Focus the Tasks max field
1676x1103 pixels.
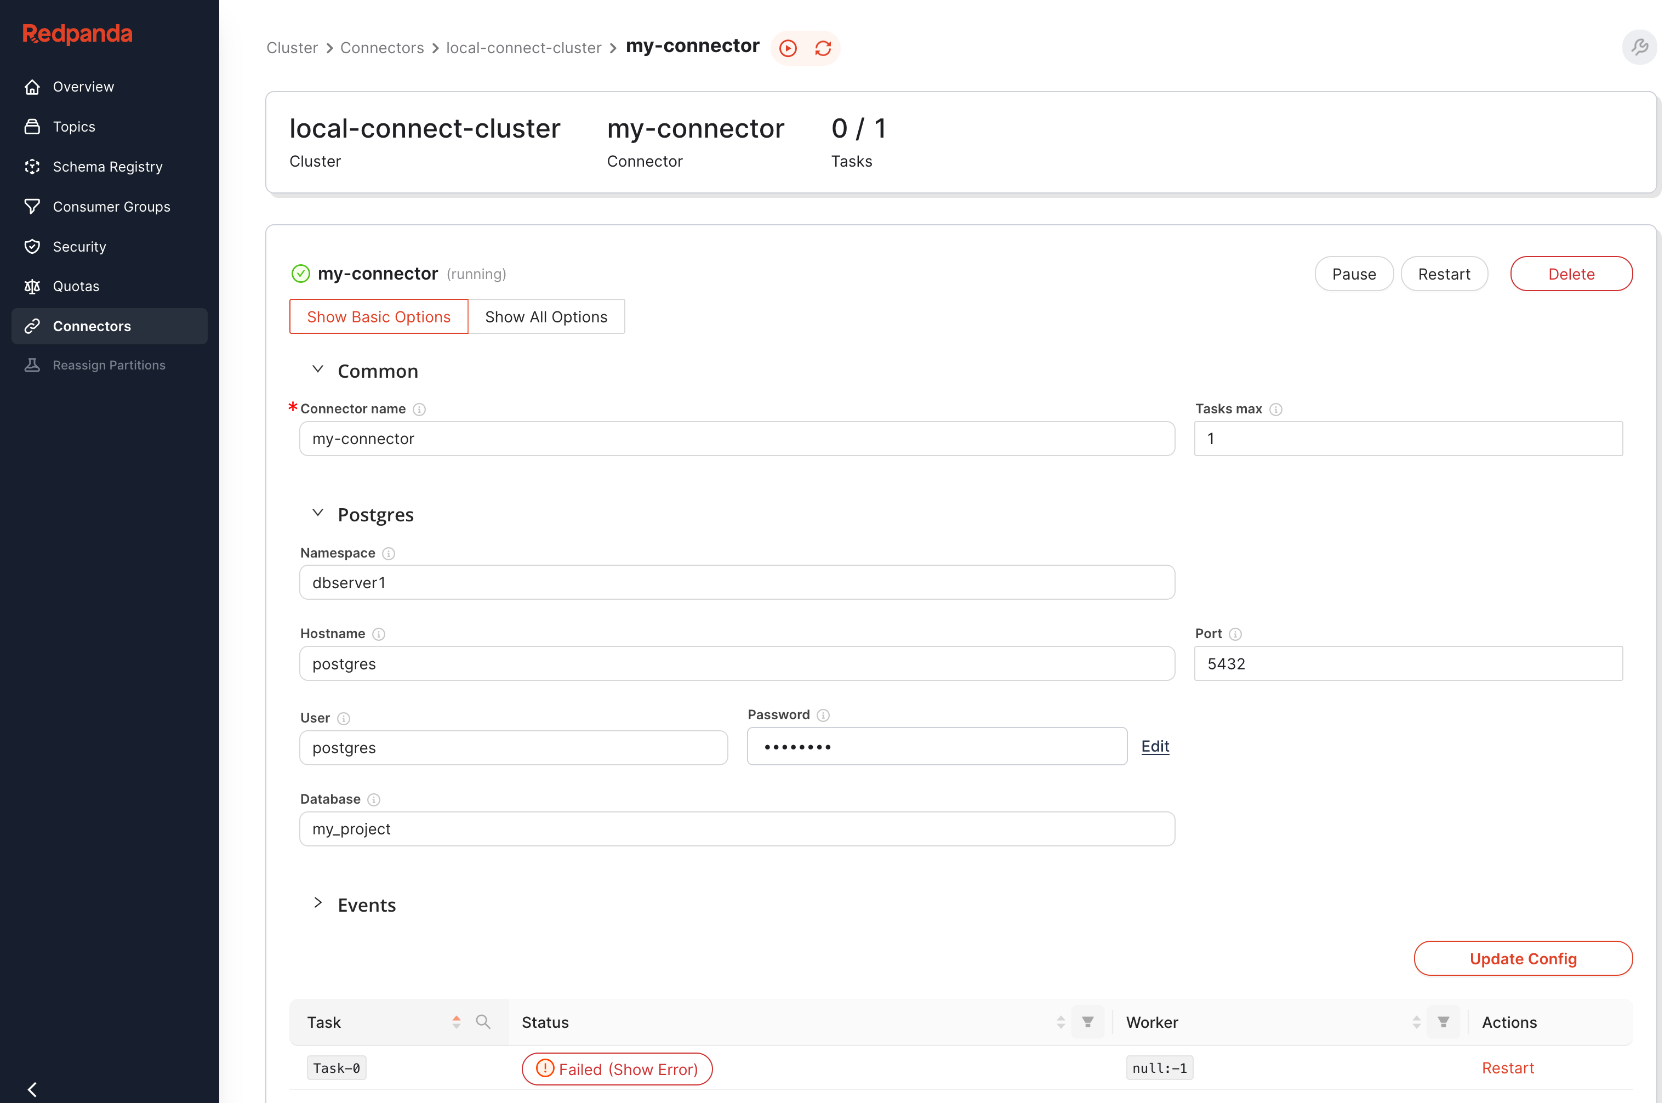1409,439
